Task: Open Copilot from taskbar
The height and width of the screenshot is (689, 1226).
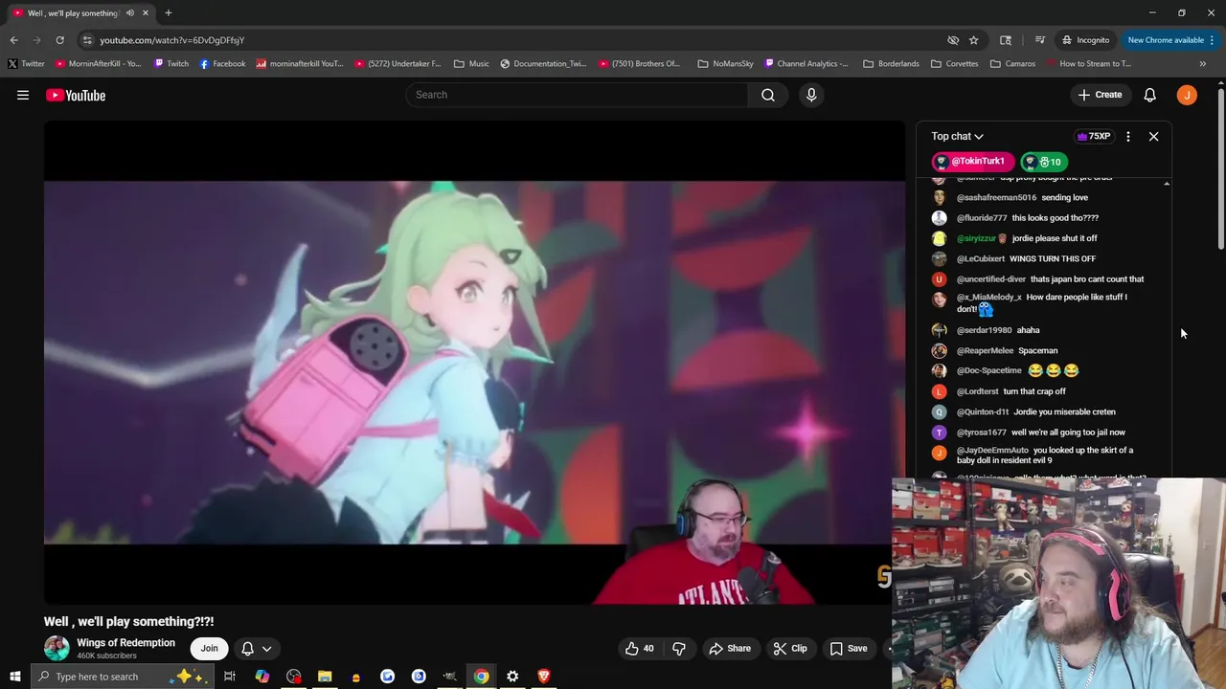Action: click(261, 677)
